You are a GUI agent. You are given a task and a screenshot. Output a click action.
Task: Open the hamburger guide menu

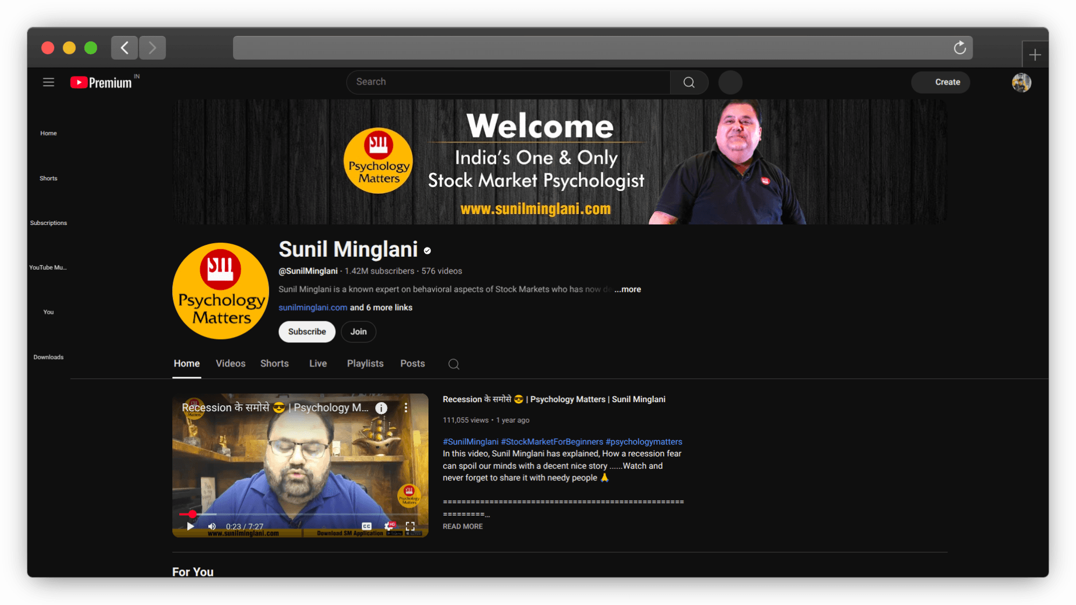click(48, 82)
